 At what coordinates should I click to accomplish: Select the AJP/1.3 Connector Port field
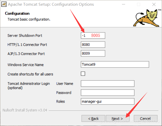[x=93, y=53]
